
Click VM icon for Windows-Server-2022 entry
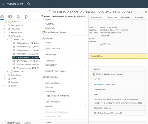pos(14,64)
